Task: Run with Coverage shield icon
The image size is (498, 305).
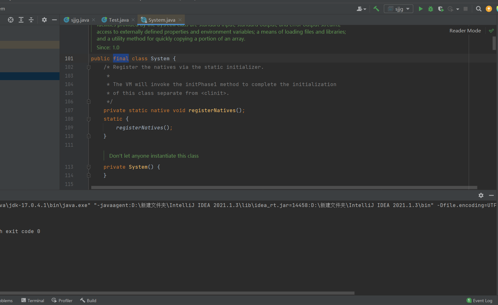Action: 441,9
